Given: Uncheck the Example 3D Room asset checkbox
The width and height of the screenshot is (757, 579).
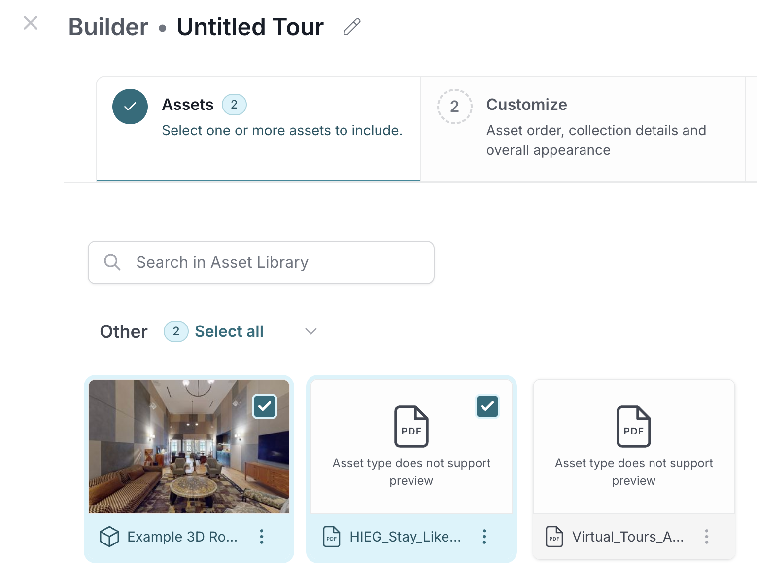Looking at the screenshot, I should pyautogui.click(x=265, y=406).
